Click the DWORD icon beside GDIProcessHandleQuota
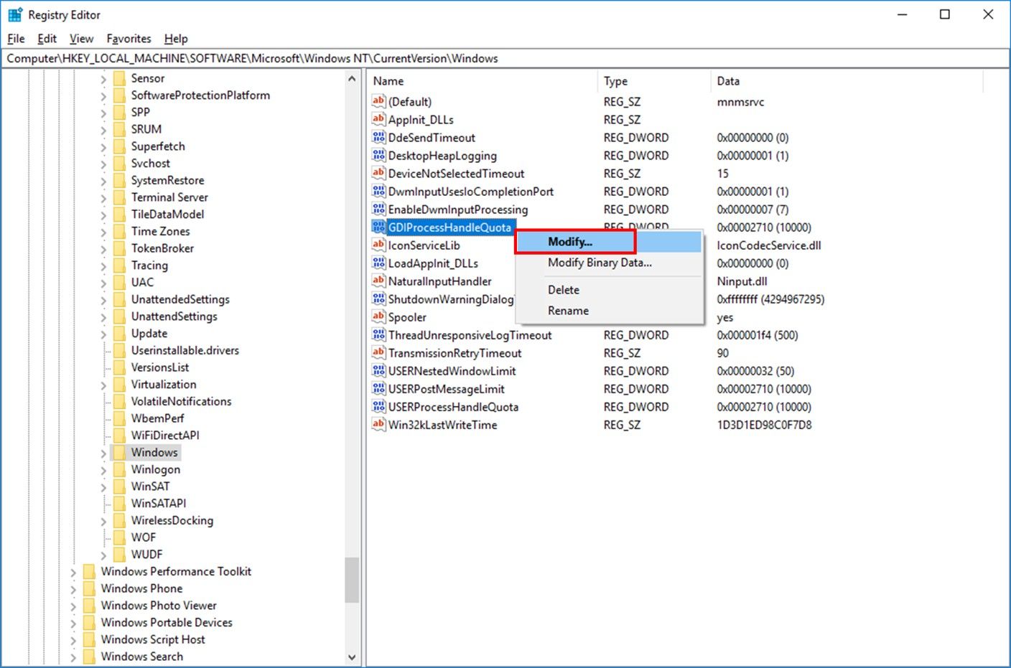This screenshot has height=668, width=1011. (x=378, y=227)
